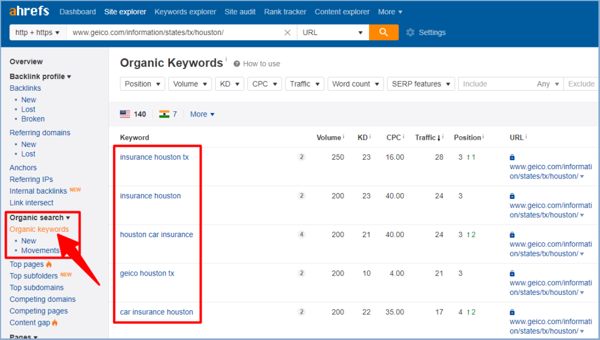This screenshot has height=340, width=600.
Task: Click the info icon beside KD column
Action: (370, 136)
